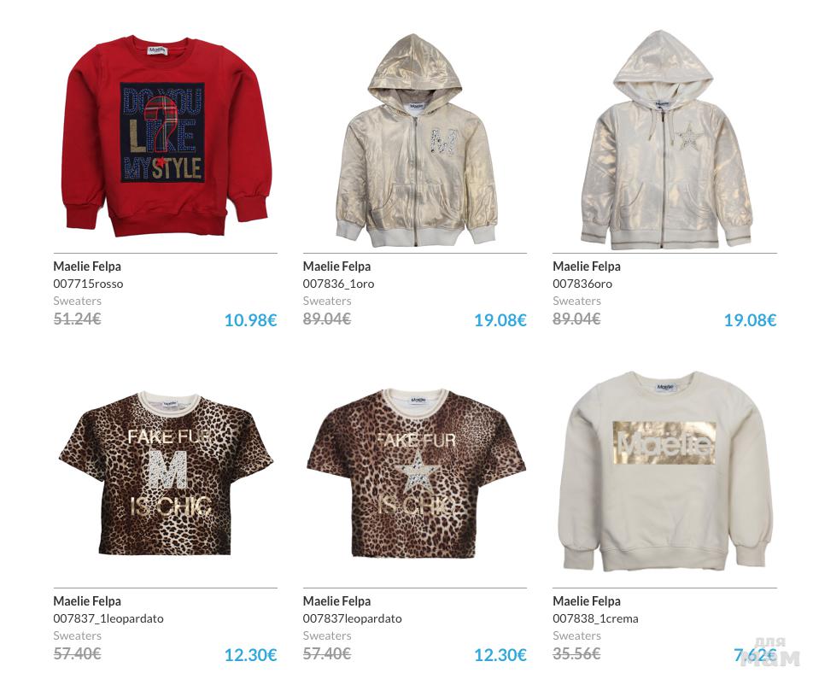
Task: Click Maelie Felpa title above 007836oro
Action: coord(587,266)
